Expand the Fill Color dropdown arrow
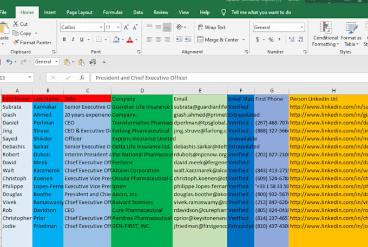The width and height of the screenshot is (368, 247). click(x=122, y=39)
